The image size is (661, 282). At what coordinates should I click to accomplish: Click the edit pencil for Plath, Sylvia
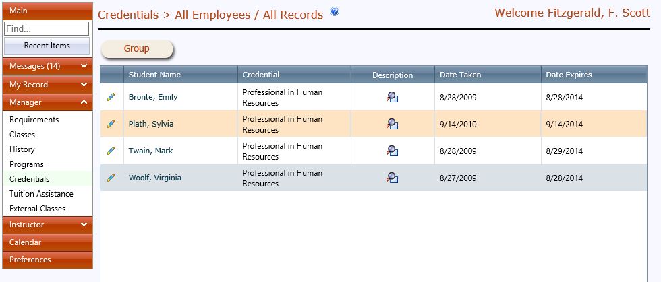[111, 124]
